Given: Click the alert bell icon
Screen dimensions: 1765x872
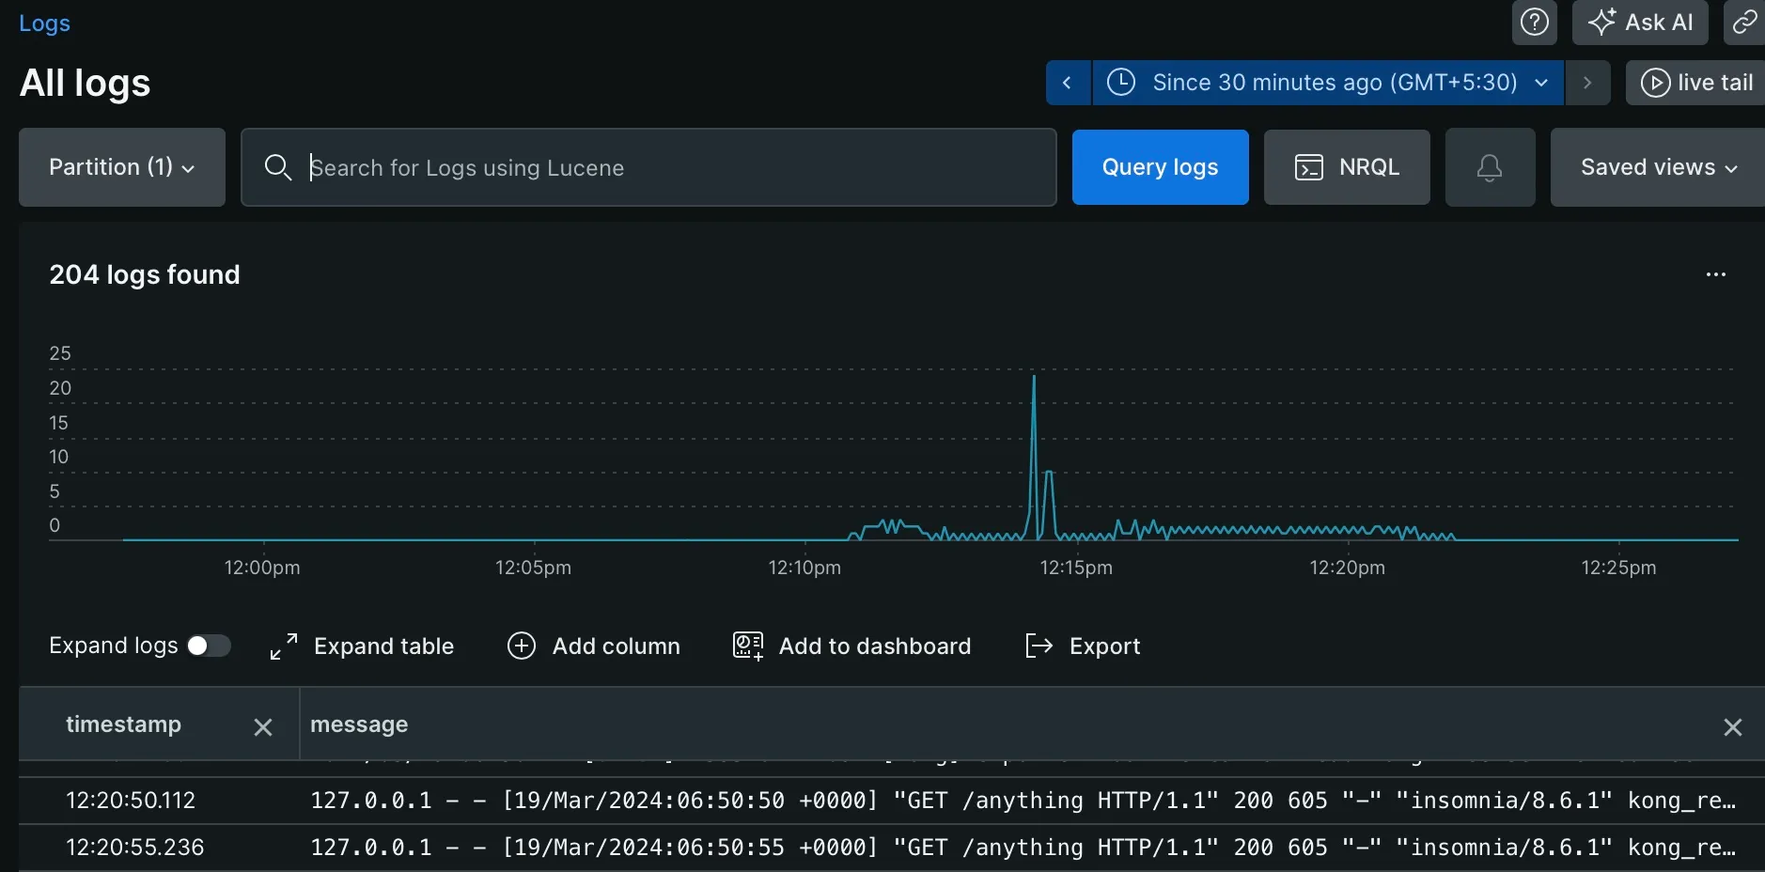Looking at the screenshot, I should tap(1490, 167).
